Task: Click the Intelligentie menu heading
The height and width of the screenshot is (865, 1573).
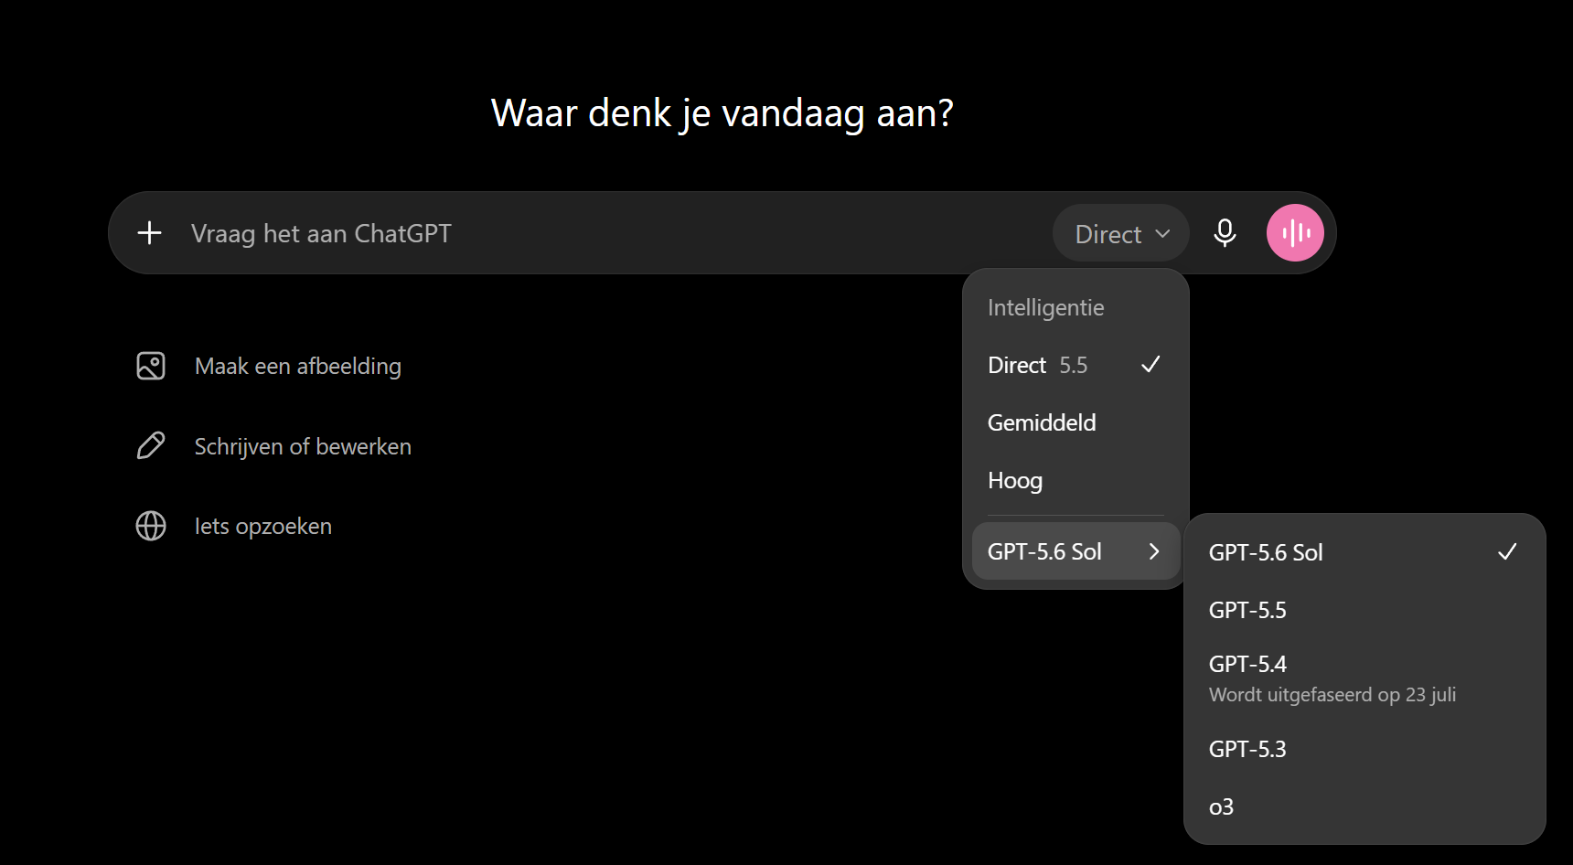Action: point(1045,307)
